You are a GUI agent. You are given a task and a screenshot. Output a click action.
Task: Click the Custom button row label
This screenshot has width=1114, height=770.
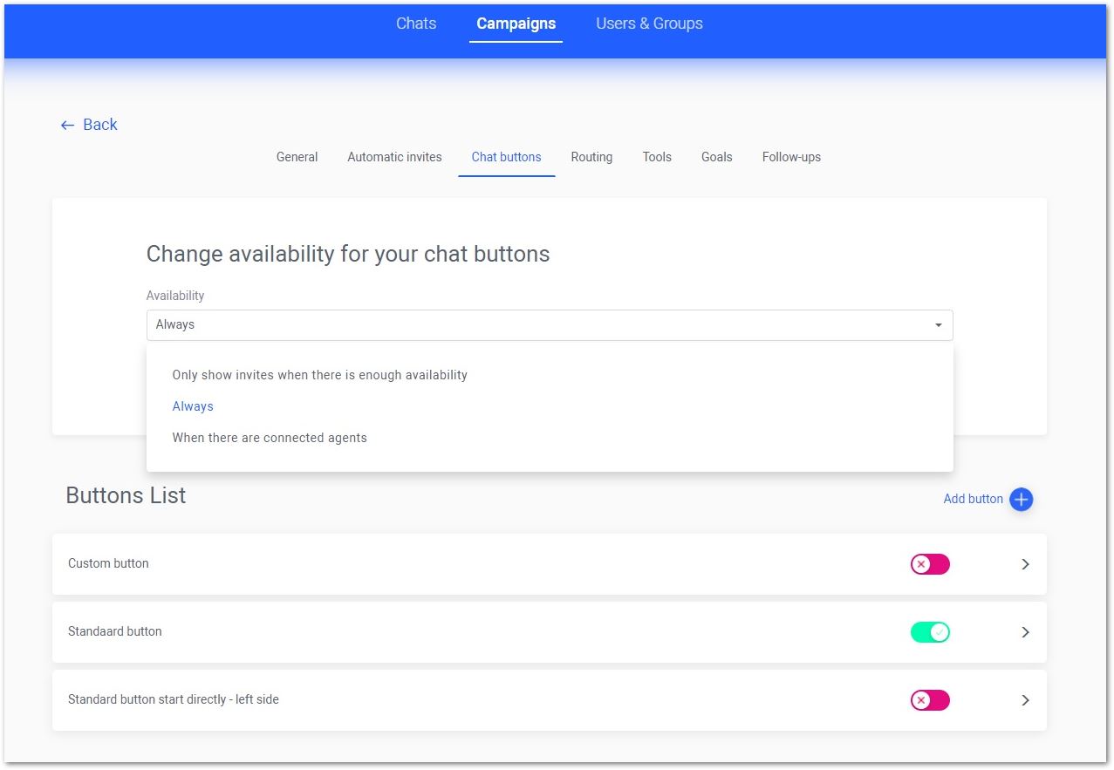[108, 563]
